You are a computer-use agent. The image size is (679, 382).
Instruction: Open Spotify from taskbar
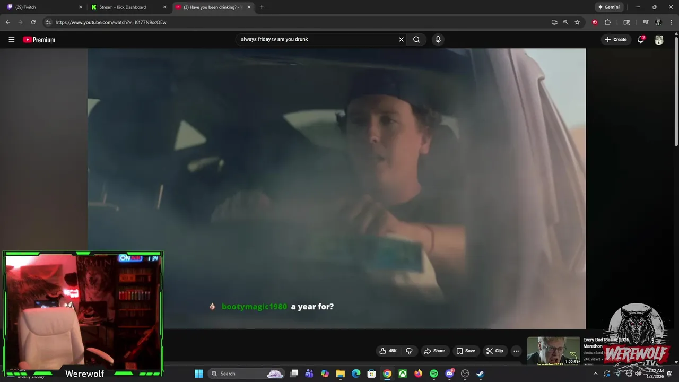(434, 374)
